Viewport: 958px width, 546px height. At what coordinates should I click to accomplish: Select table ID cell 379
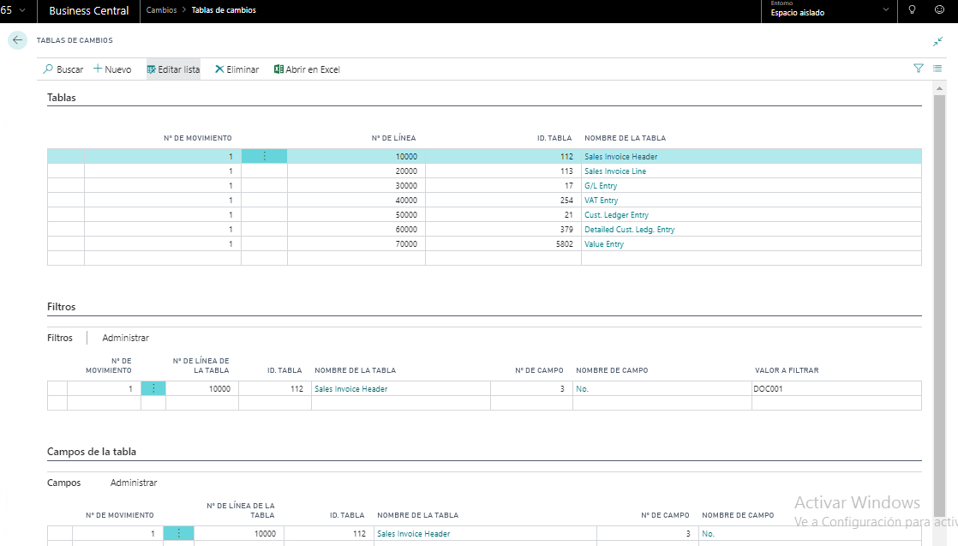click(x=503, y=229)
